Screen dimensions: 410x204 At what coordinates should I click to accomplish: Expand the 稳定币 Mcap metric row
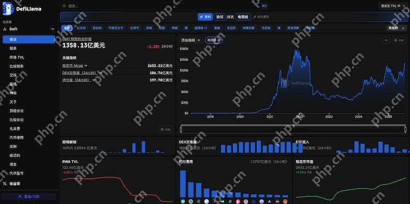click(74, 66)
